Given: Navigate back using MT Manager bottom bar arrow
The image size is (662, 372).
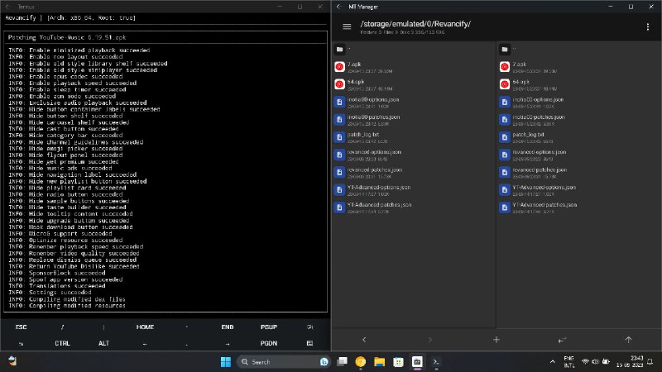Looking at the screenshot, I should pyautogui.click(x=364, y=340).
